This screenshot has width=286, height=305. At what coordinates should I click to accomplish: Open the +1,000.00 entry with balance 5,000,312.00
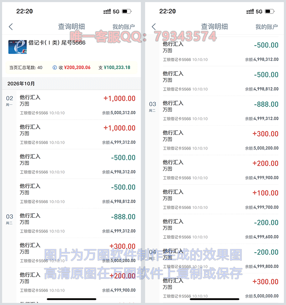pyautogui.click(x=77, y=104)
